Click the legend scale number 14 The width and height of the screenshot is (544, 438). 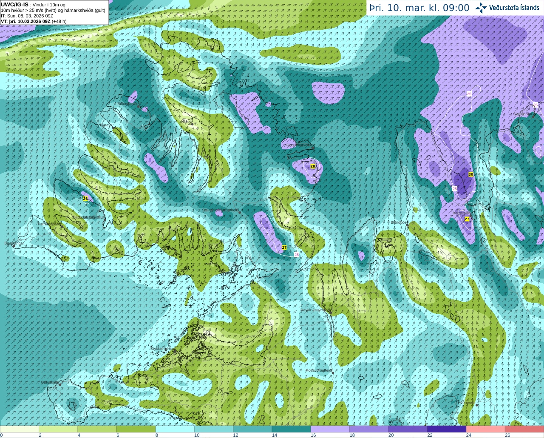click(x=275, y=435)
